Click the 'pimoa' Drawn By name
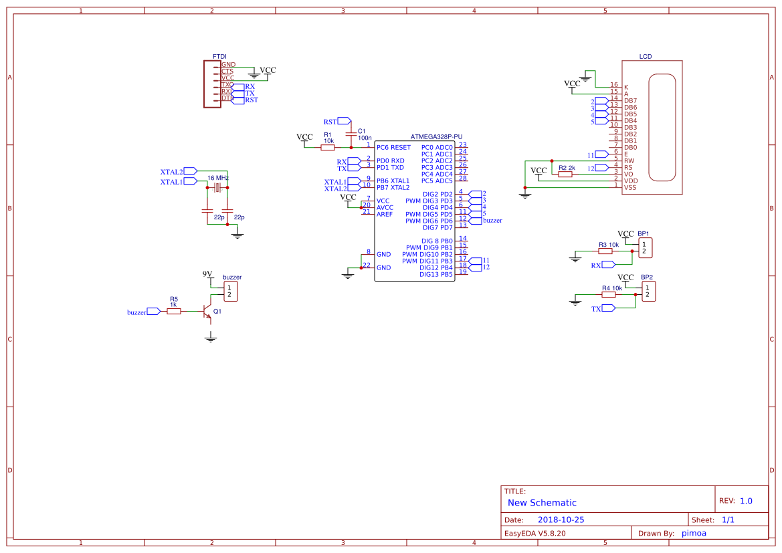 tap(694, 533)
